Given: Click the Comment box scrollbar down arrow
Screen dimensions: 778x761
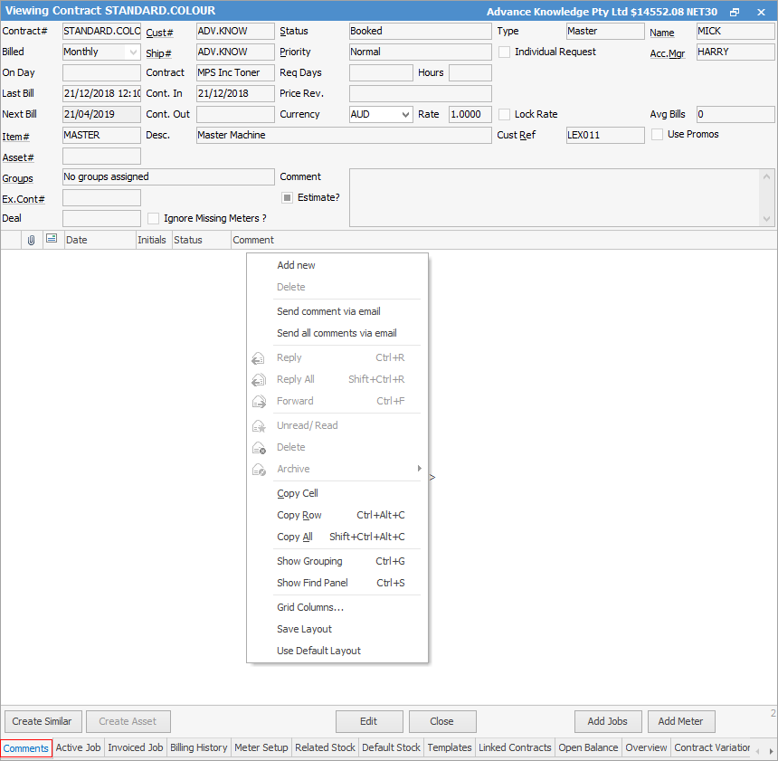Looking at the screenshot, I should 768,219.
